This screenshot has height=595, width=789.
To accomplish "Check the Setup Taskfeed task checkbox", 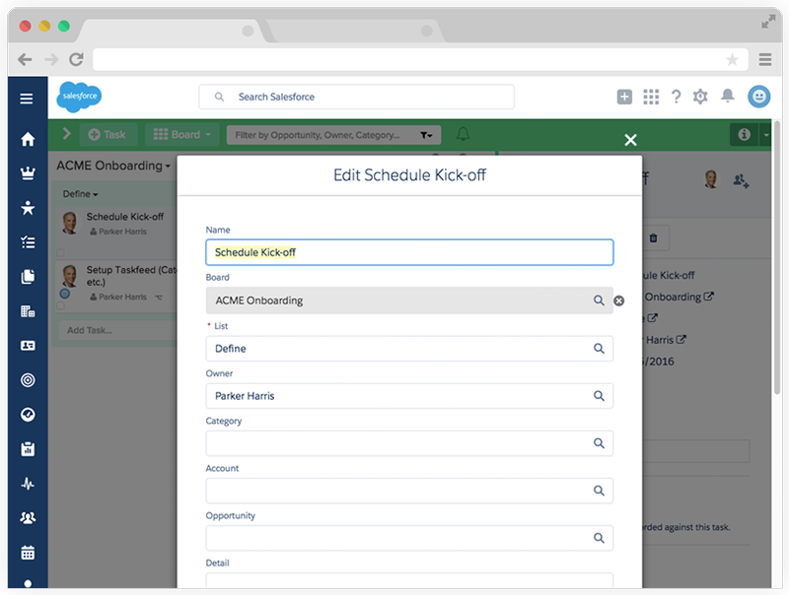I will [x=60, y=305].
